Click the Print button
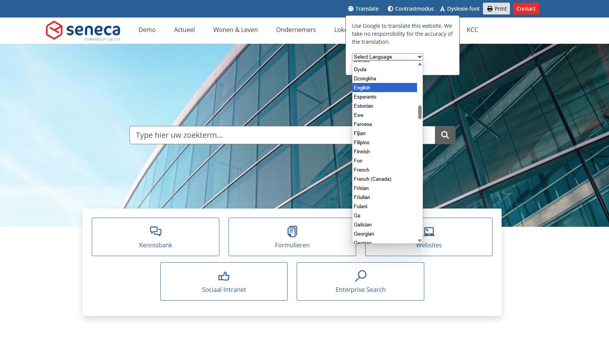The height and width of the screenshot is (360, 609). [x=496, y=9]
